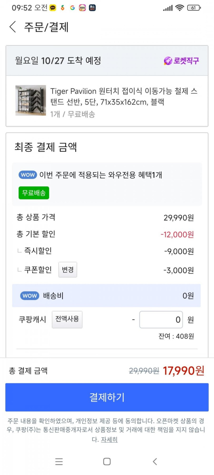This screenshot has height=475, width=214.
Task: Tap the Wi-Fi status icon
Action: pyautogui.click(x=180, y=8)
